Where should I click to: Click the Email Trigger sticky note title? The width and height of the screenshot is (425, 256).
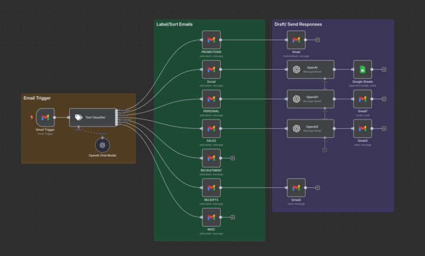pos(37,98)
